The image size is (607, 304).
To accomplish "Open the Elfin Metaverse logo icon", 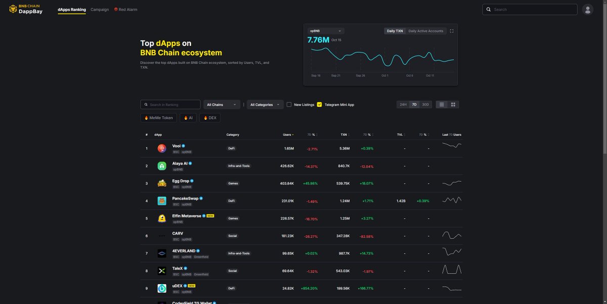I will pos(161,219).
